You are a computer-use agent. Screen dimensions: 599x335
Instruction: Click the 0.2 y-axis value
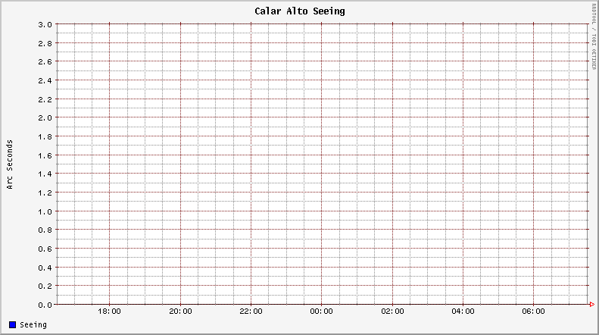pos(45,286)
